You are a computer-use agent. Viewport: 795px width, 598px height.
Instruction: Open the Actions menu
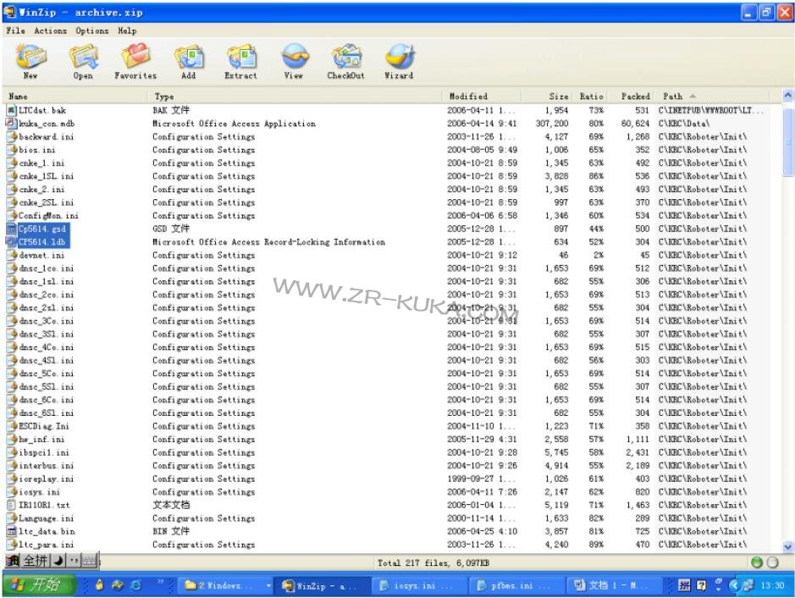(x=50, y=30)
